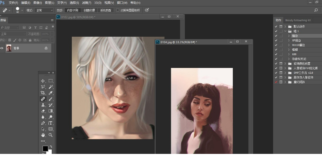322x160 pixels.
Task: Select the Vertical Type tool
Action: coord(50,123)
